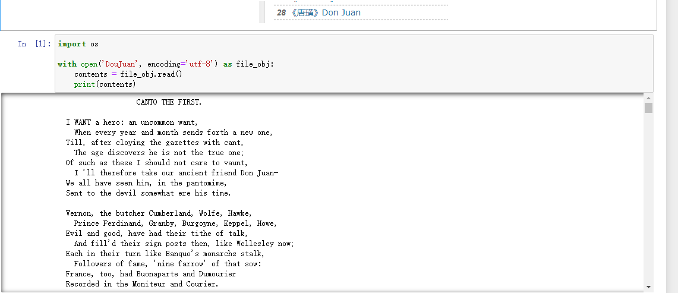Click the line 'I 'll therefore take our ancient friend Don Juan—'

(x=176, y=173)
